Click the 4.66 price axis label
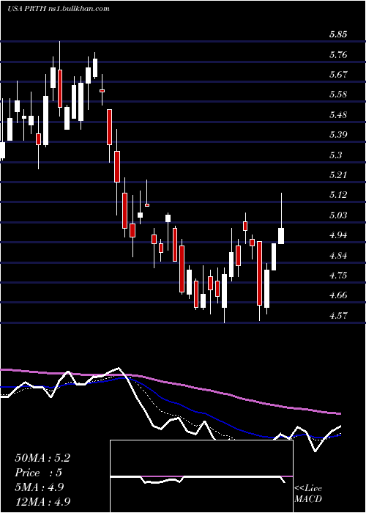Viewport: 366px width, 513px height. 338,295
